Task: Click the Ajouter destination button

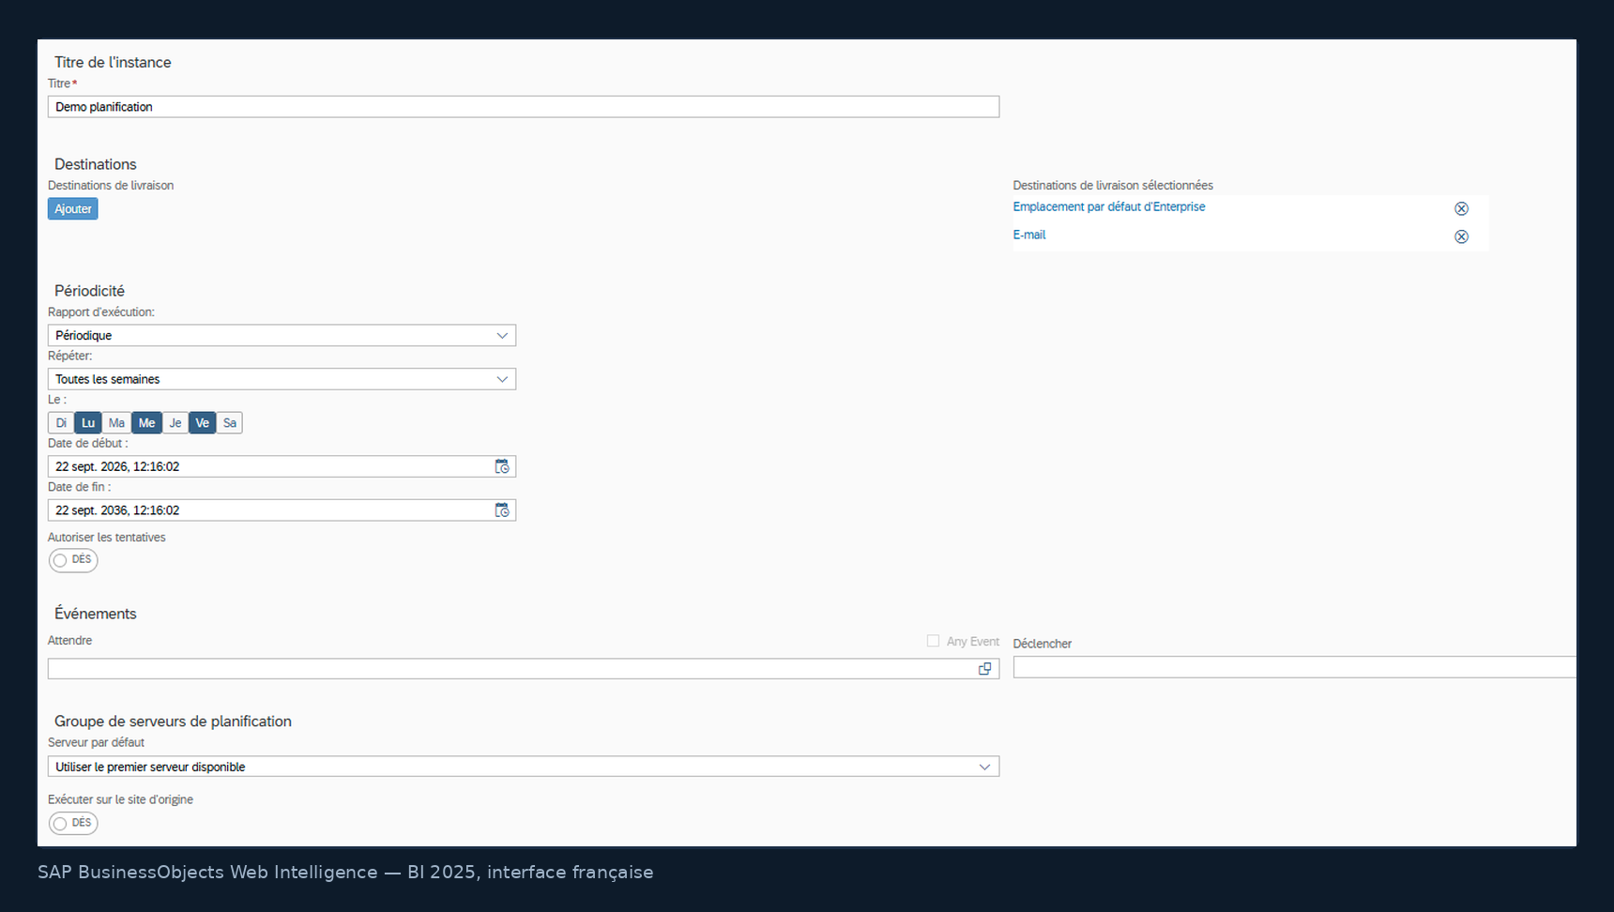Action: coord(73,209)
